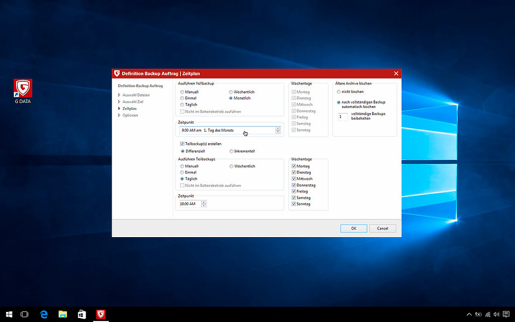Launch Microsoft Edge from the taskbar
Screen dimensions: 515x322
click(44, 314)
